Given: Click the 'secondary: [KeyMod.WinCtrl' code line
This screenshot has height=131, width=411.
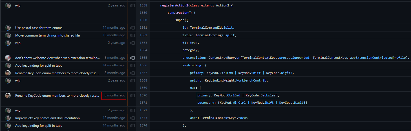Looking at the screenshot, I should 252,103.
